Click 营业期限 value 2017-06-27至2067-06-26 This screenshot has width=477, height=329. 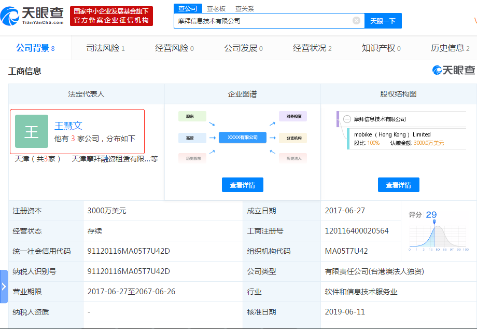(x=131, y=292)
